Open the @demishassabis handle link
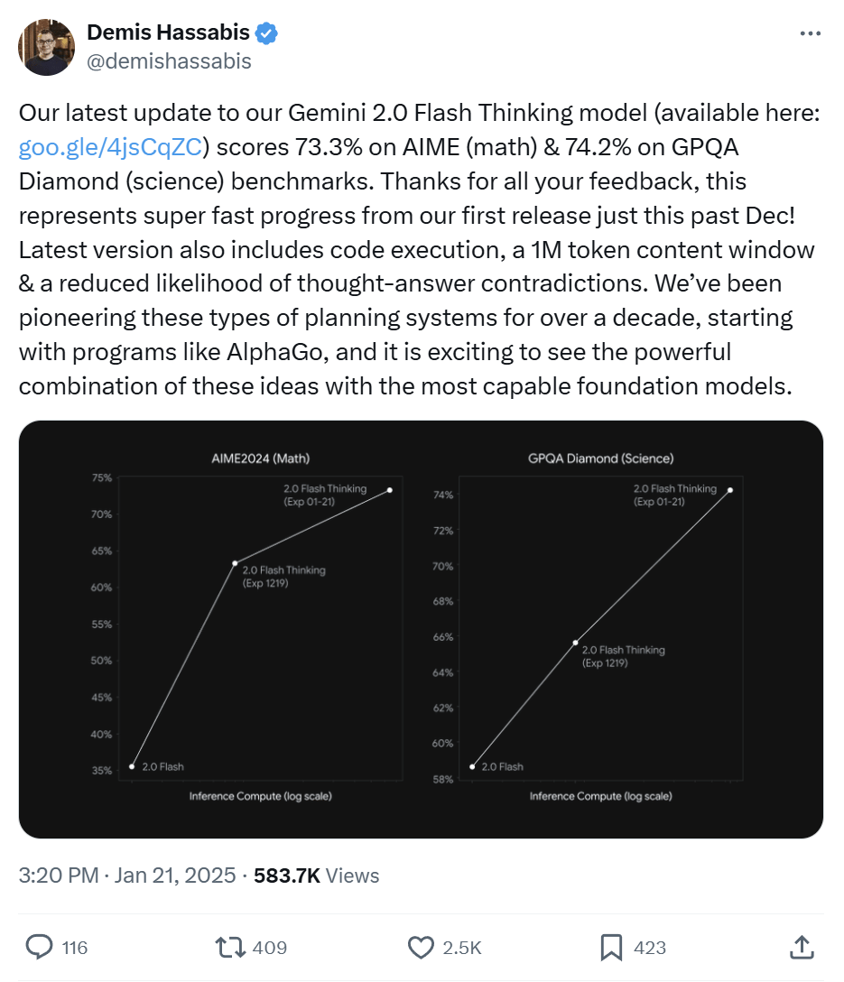 [169, 61]
